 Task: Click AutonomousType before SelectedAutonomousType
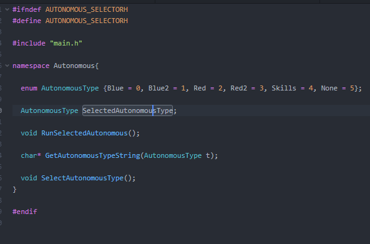(49, 110)
